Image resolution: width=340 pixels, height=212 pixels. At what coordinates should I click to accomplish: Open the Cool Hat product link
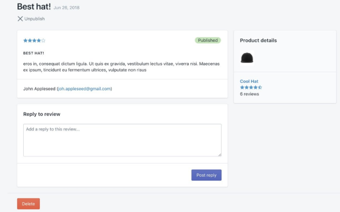(x=249, y=82)
